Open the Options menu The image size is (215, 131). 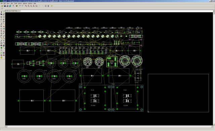click(x=25, y=3)
